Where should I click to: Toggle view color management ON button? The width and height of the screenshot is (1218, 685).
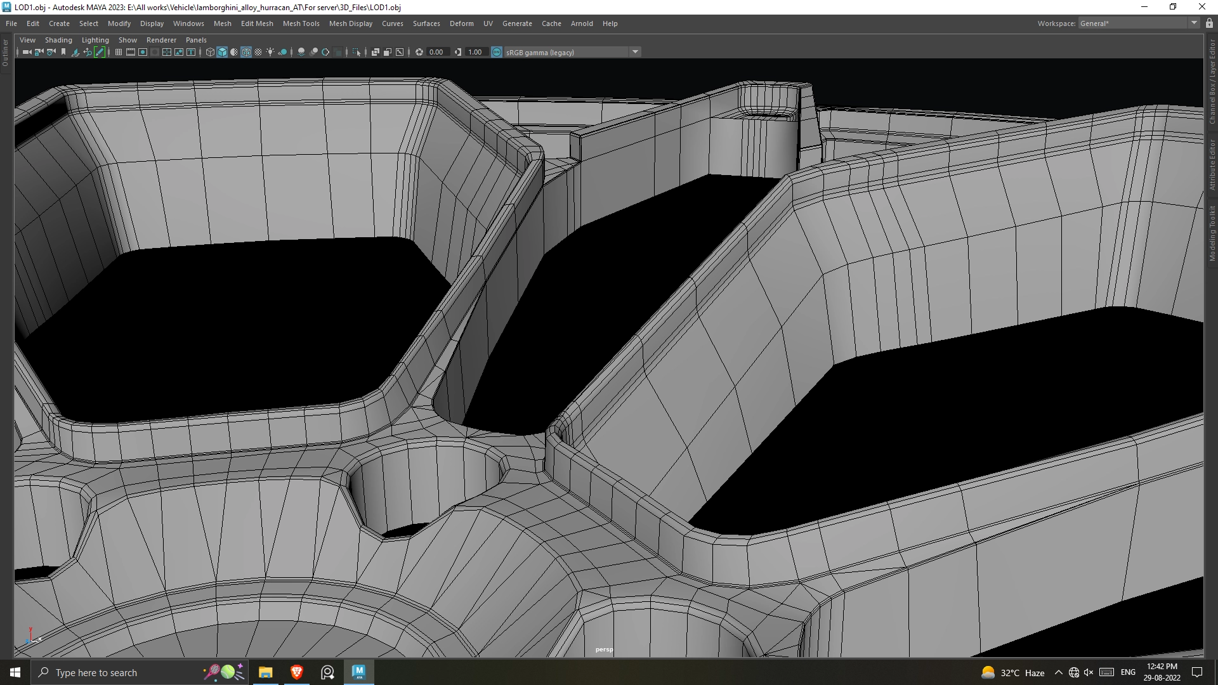click(x=497, y=52)
